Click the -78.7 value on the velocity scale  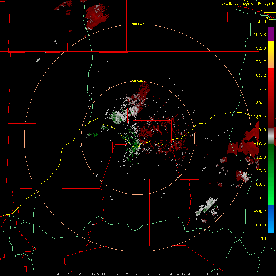pyautogui.click(x=260, y=198)
